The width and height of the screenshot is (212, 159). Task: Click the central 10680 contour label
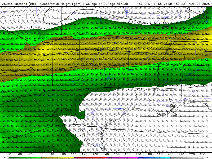coord(97,50)
